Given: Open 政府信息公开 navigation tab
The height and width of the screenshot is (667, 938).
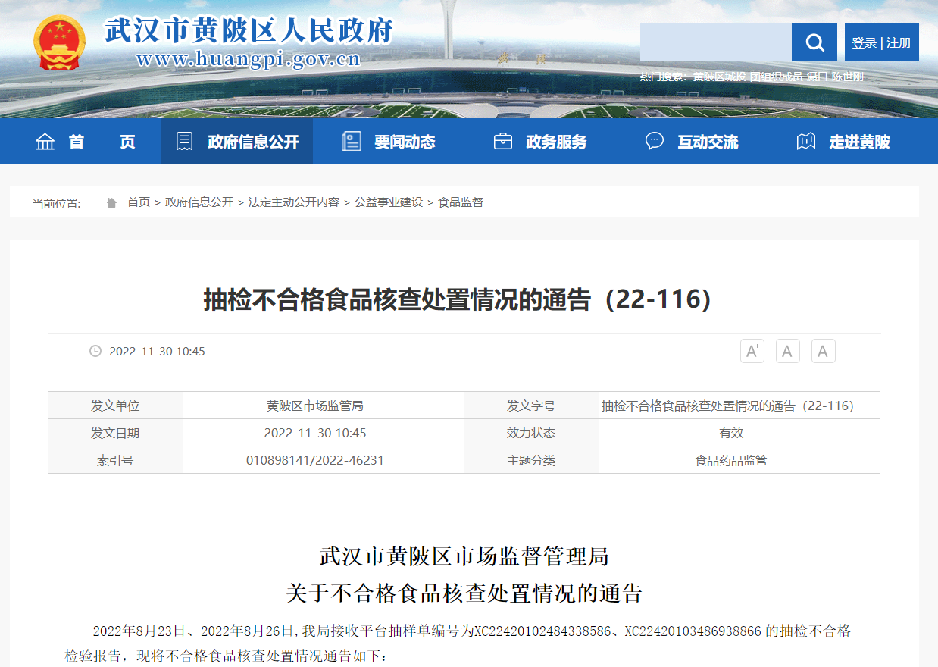Looking at the screenshot, I should 237,141.
